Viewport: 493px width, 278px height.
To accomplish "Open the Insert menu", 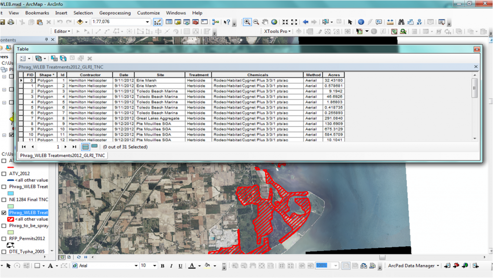I will 61,13.
